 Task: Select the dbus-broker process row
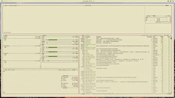[x=126, y=82]
